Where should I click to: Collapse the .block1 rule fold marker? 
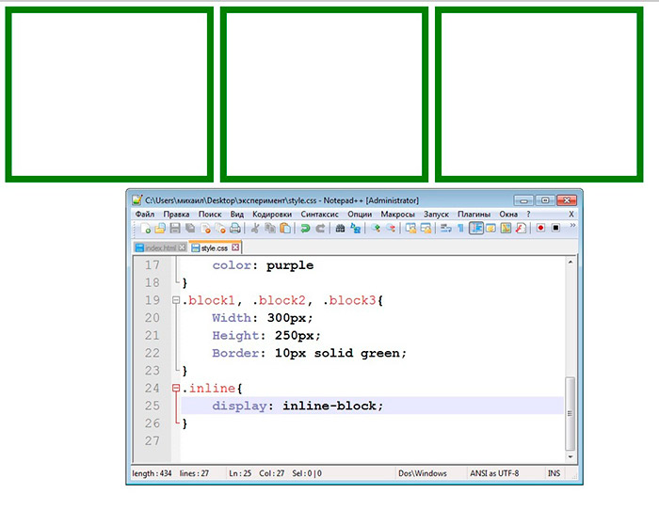[176, 300]
